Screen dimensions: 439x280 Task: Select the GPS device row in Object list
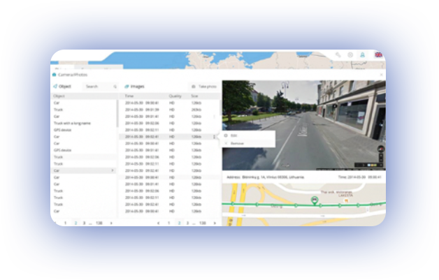coord(63,130)
